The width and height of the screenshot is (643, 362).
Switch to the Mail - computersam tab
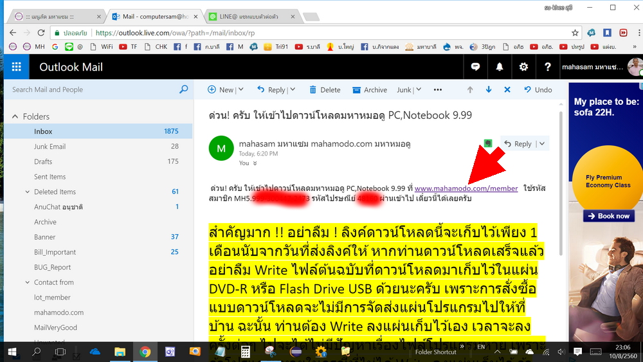point(156,17)
